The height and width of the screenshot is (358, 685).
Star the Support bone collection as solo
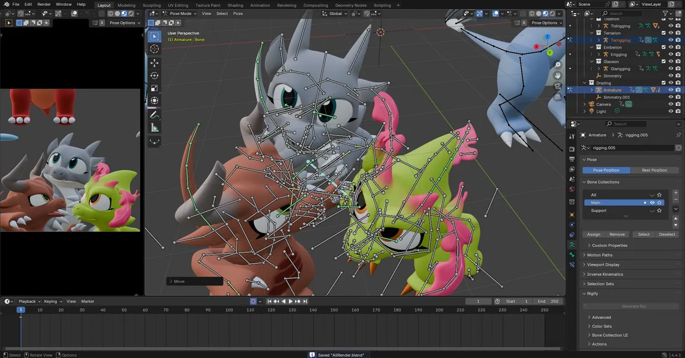tap(659, 211)
